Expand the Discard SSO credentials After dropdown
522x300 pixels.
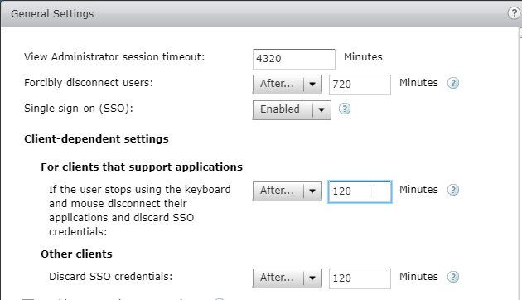(x=287, y=278)
